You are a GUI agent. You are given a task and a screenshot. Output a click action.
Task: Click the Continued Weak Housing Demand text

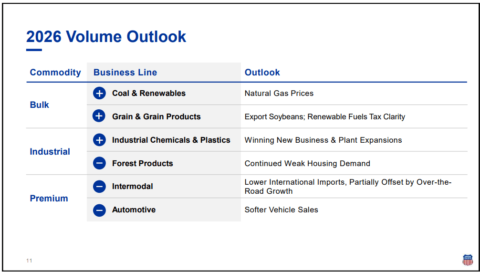pyautogui.click(x=307, y=163)
